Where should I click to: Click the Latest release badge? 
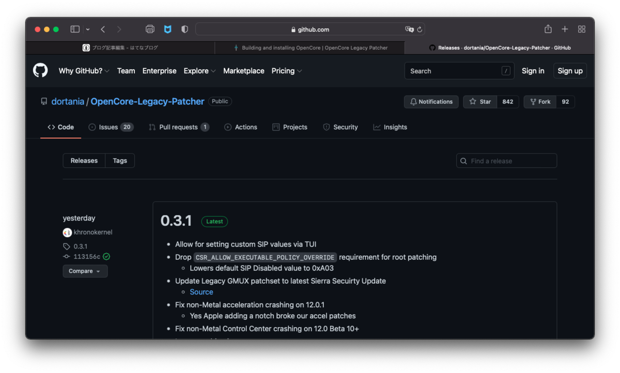[214, 222]
